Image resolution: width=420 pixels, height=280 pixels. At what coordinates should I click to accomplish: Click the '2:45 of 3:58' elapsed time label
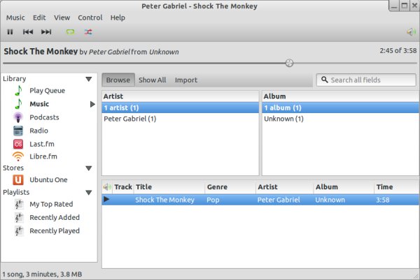pyautogui.click(x=398, y=50)
